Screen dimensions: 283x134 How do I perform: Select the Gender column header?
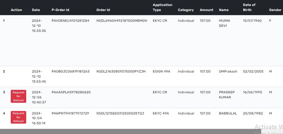tap(275, 10)
